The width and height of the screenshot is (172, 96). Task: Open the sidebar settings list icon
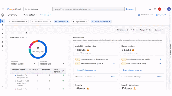(2, 50)
